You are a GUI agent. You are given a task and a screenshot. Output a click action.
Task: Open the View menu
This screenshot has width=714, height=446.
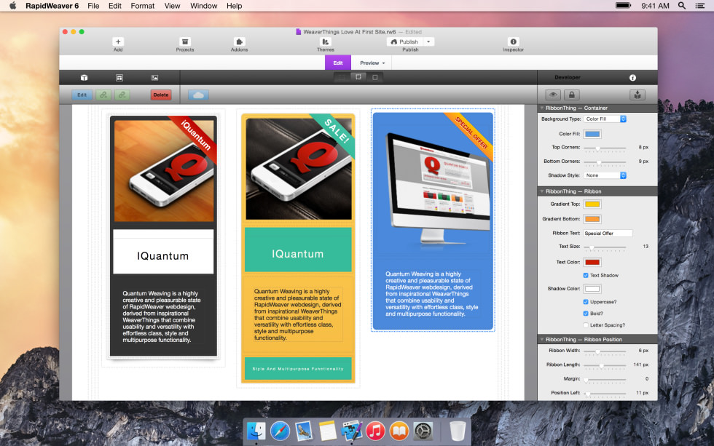coord(172,6)
